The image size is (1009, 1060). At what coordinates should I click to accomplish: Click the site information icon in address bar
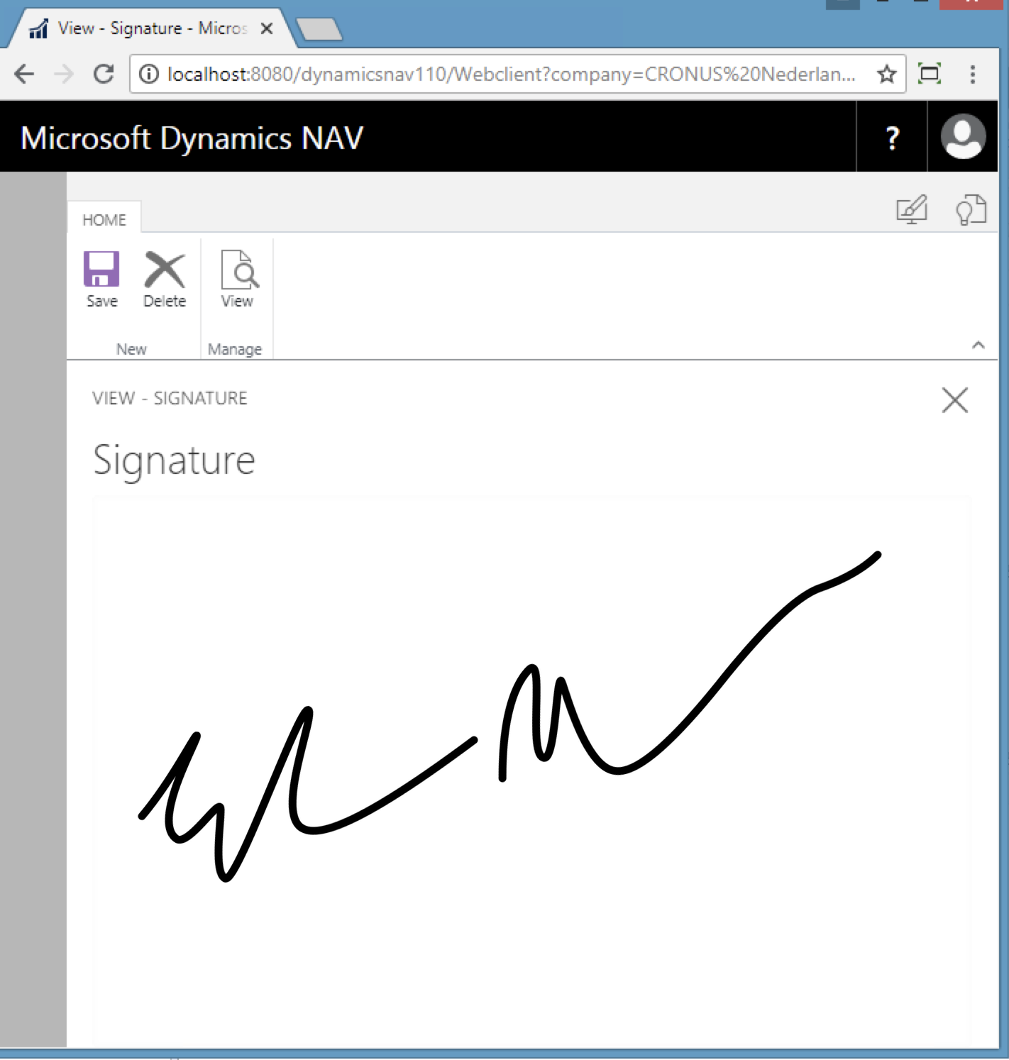[x=149, y=74]
